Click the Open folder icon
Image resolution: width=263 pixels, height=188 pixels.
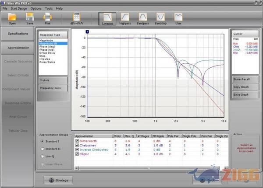(x=12, y=18)
